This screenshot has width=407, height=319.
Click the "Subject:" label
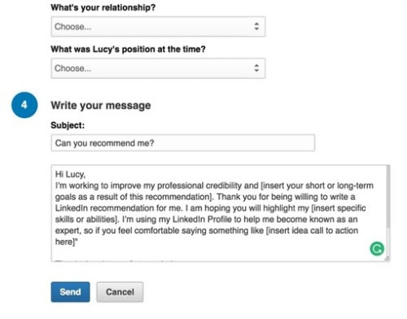click(68, 125)
